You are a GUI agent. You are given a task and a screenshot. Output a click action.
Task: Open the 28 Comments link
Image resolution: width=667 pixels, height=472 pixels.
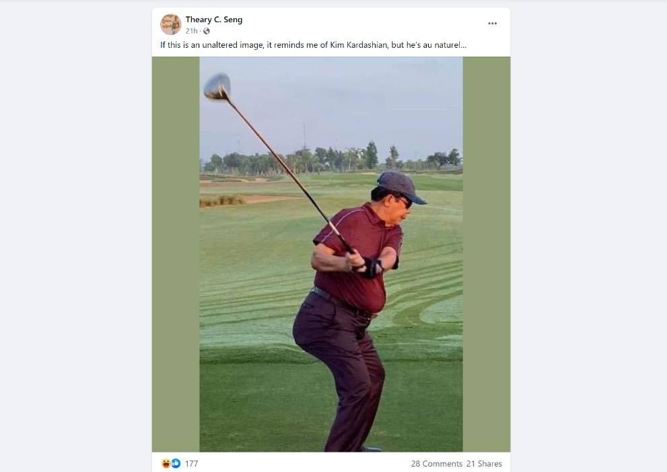pos(436,464)
